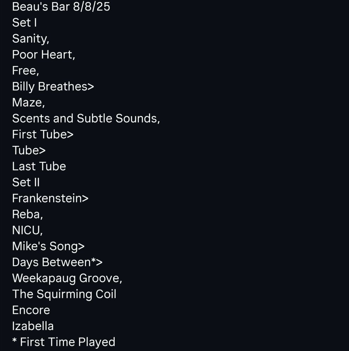The height and width of the screenshot is (351, 349).
Task: Select the 'Free,' entry
Action: 26,71
